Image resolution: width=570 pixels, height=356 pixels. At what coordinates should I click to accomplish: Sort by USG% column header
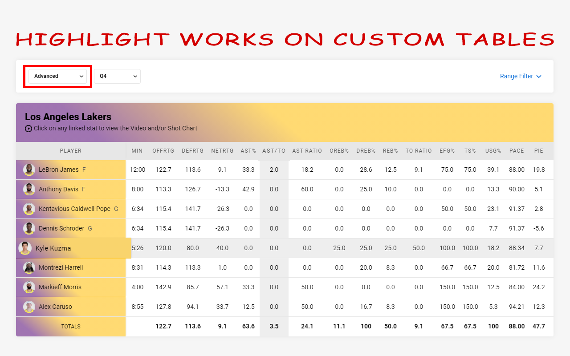[493, 151]
